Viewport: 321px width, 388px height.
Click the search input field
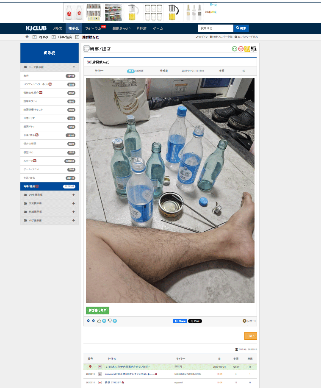tap(216, 28)
